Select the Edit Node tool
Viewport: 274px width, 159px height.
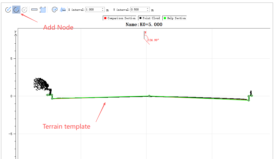(8, 10)
